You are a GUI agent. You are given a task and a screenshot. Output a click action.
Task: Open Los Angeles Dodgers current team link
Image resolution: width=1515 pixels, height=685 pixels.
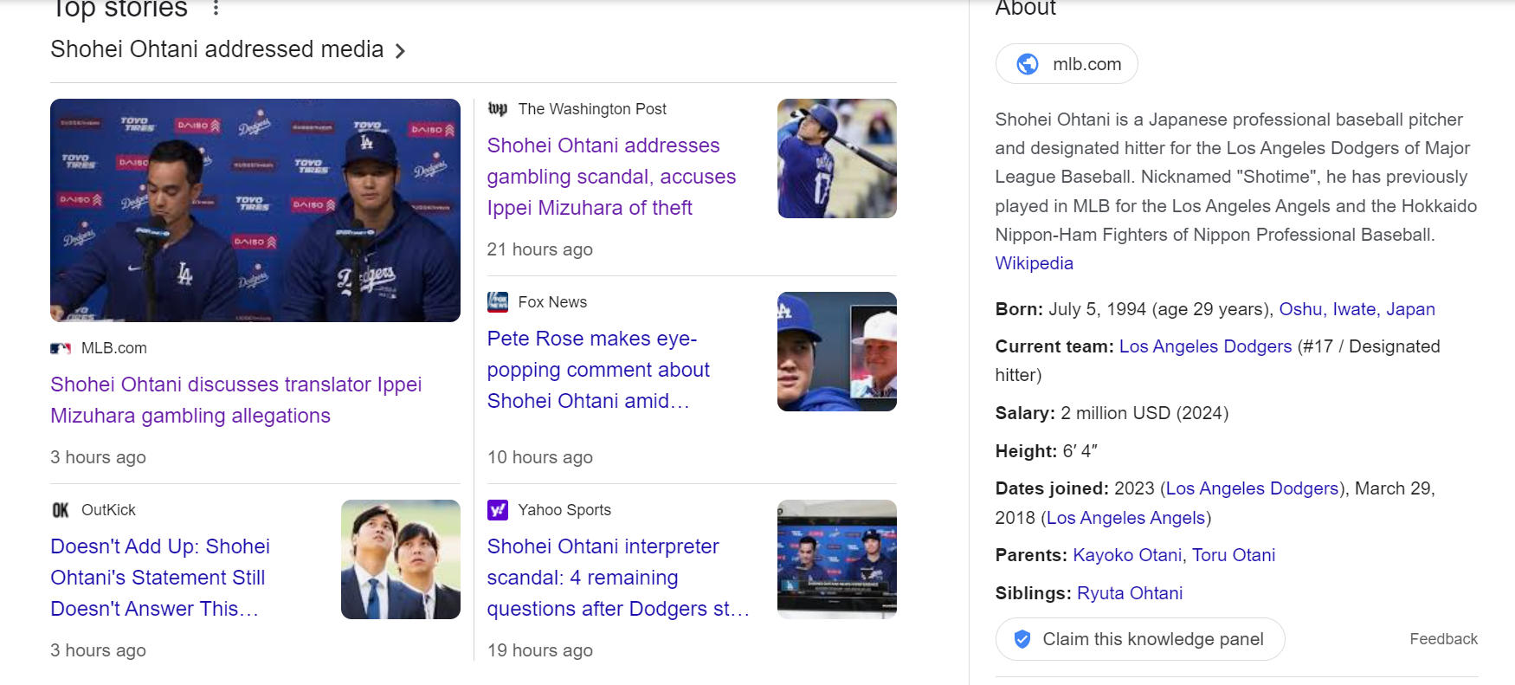click(x=1205, y=346)
